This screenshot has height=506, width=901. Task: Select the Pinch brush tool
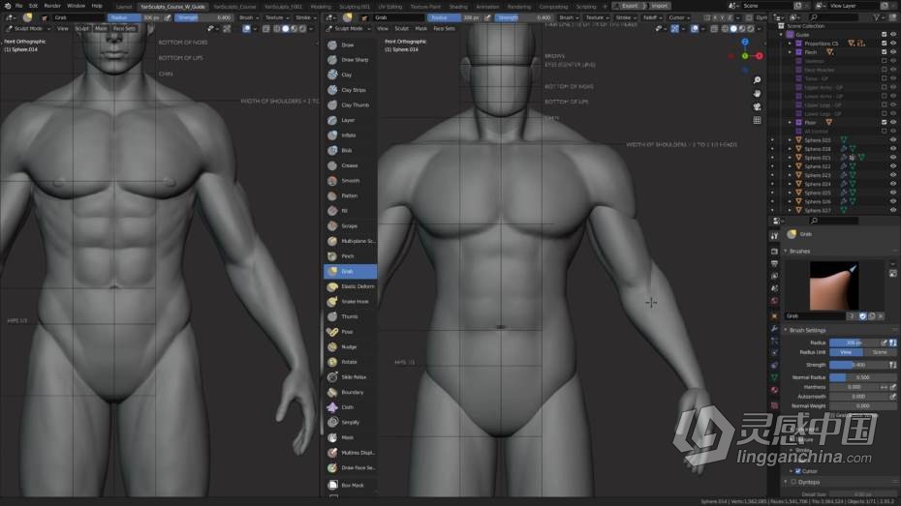(x=350, y=255)
